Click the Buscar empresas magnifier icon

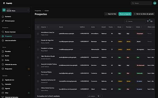coord(3,32)
